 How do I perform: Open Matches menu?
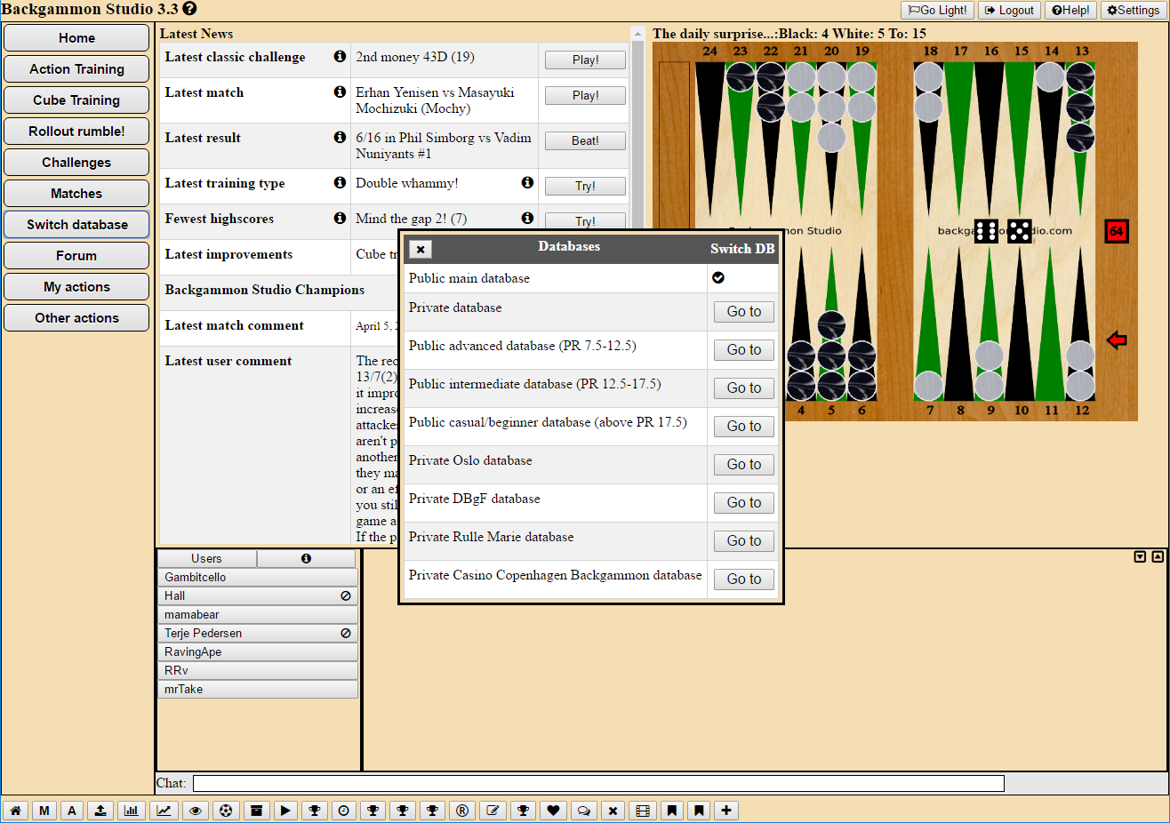pyautogui.click(x=76, y=194)
